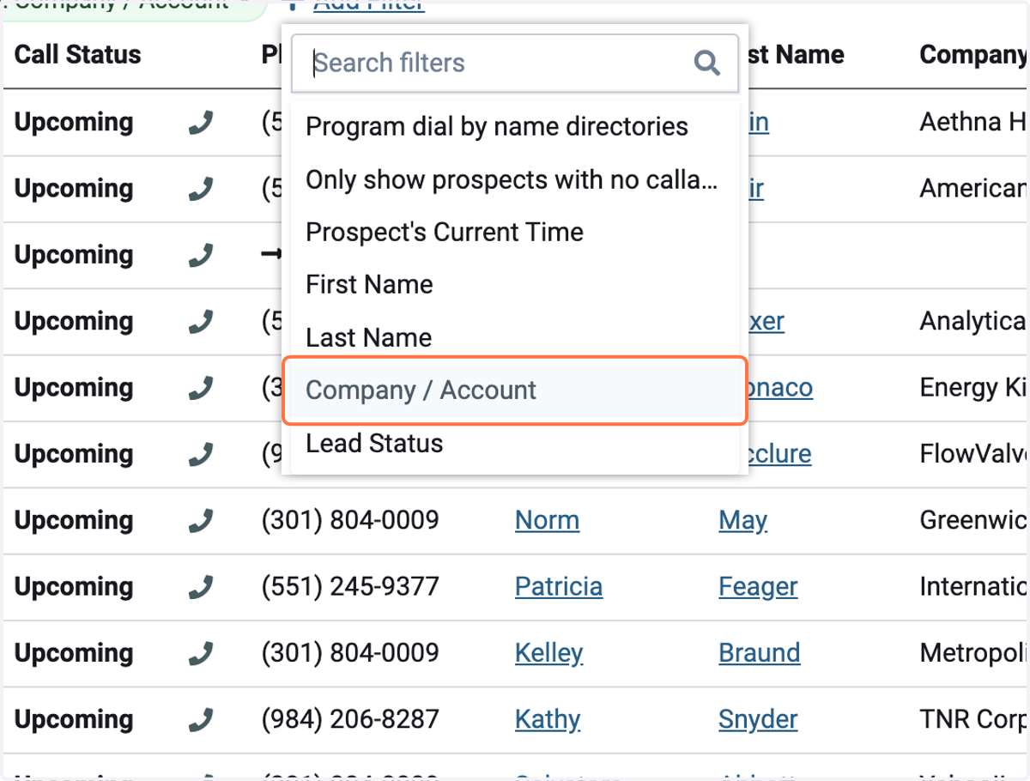Click Upcoming status in Kathy Snyder row
This screenshot has height=781, width=1030.
(x=74, y=719)
